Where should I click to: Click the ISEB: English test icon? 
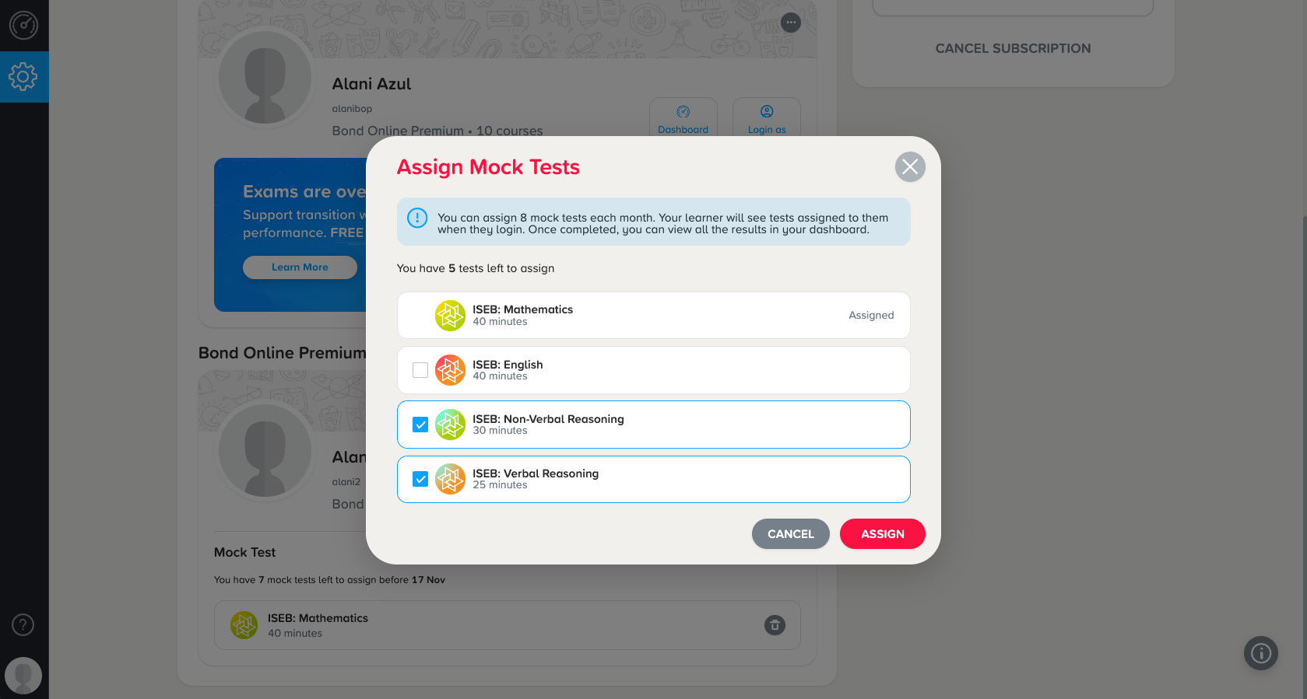tap(450, 370)
